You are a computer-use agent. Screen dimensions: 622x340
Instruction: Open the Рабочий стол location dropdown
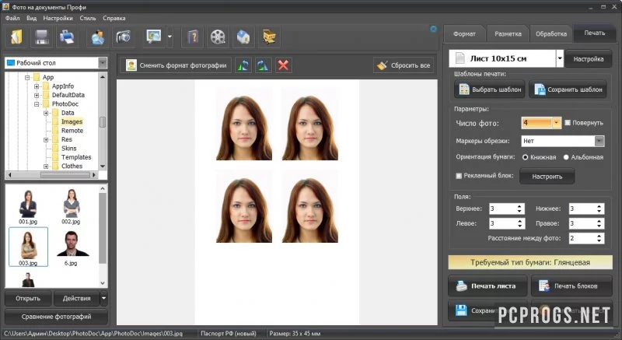[103, 63]
